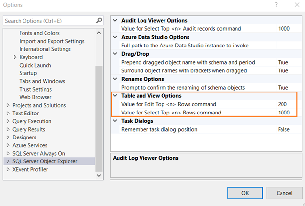This screenshot has width=305, height=206.
Task: Expand the Keyboard tree node
Action: coord(15,57)
